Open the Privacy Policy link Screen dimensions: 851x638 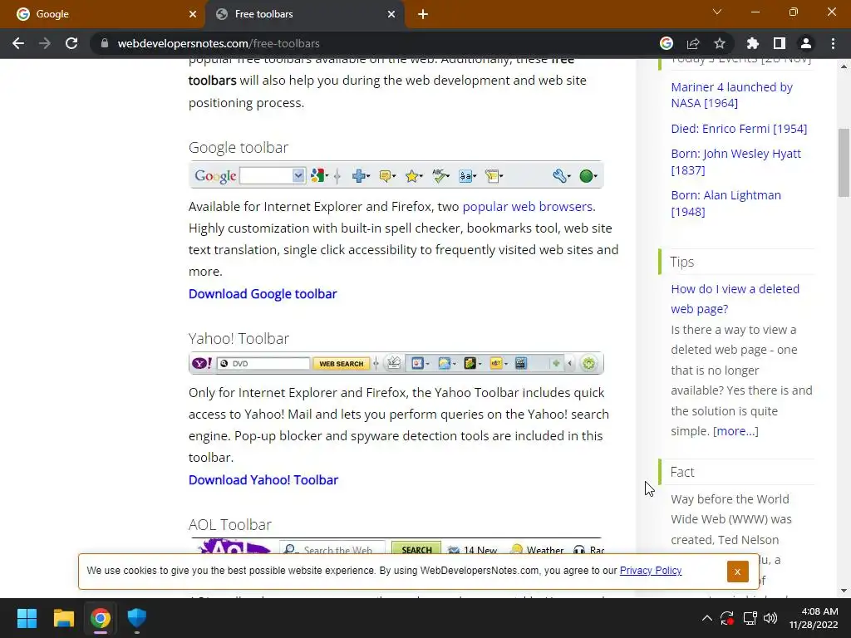point(650,571)
